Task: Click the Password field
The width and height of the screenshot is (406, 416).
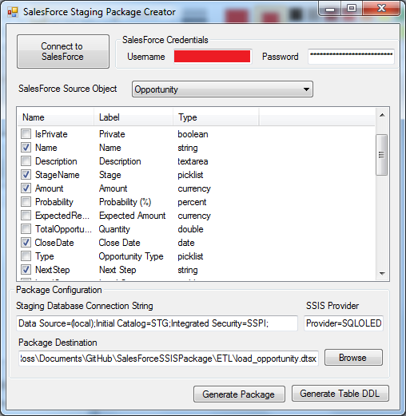Action: (x=351, y=56)
